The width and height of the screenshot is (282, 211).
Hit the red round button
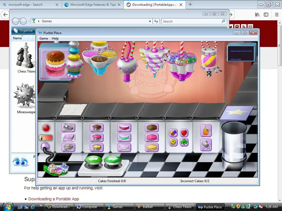tap(46, 128)
